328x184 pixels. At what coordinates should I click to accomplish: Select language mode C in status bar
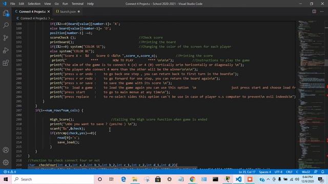297,172
